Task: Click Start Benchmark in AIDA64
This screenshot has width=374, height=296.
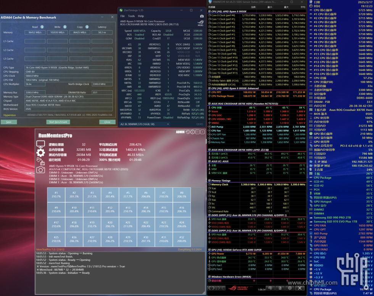Action: coord(58,122)
